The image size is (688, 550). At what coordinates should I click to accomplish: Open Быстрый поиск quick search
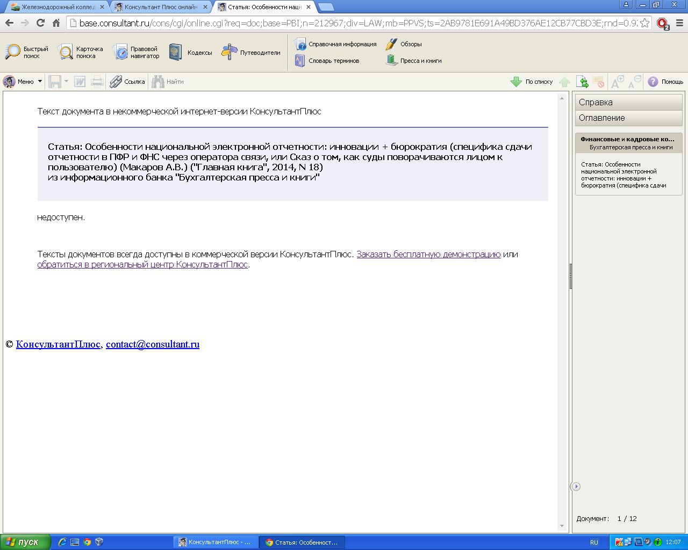click(x=26, y=52)
